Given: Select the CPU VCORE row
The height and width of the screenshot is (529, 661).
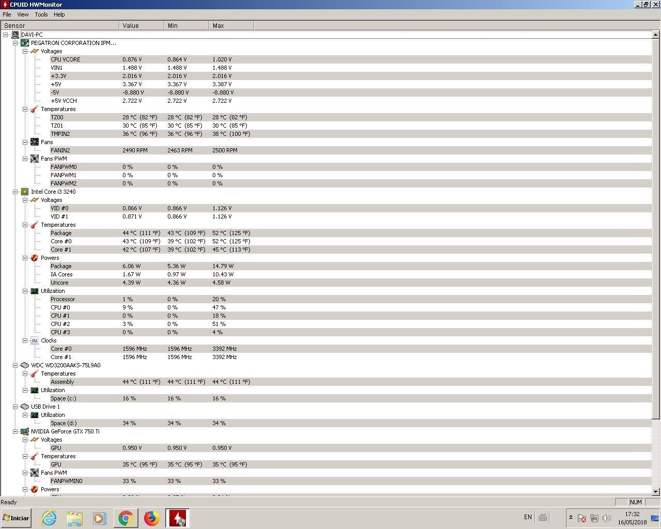Looking at the screenshot, I should click(x=351, y=59).
